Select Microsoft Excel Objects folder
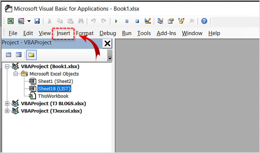Viewport: 260px width, 153px height. (54, 74)
